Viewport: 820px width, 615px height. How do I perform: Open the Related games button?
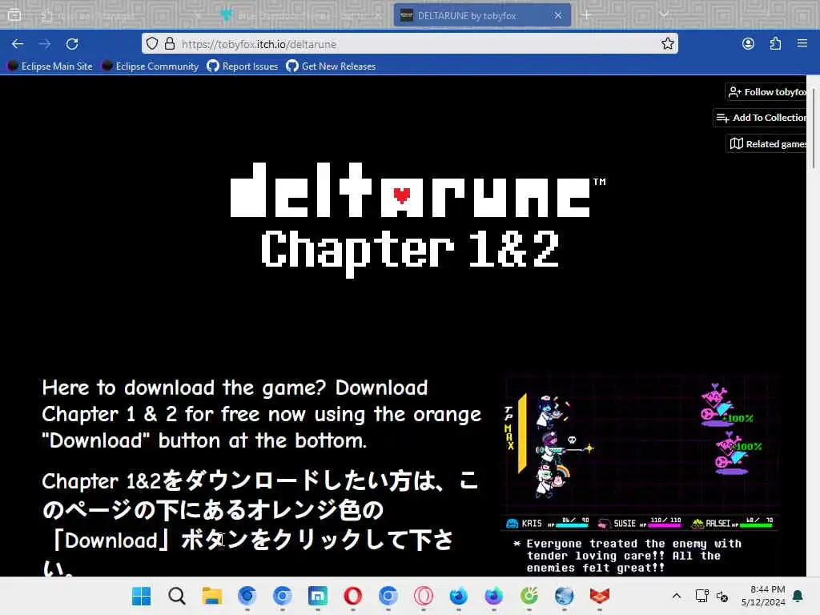(x=766, y=144)
